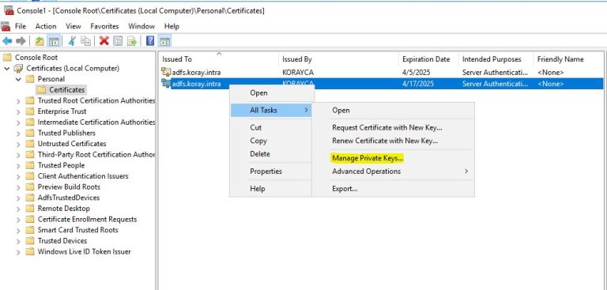The height and width of the screenshot is (290, 607).
Task: Click the Forward arrow toolbar icon
Action: pyautogui.click(x=21, y=41)
